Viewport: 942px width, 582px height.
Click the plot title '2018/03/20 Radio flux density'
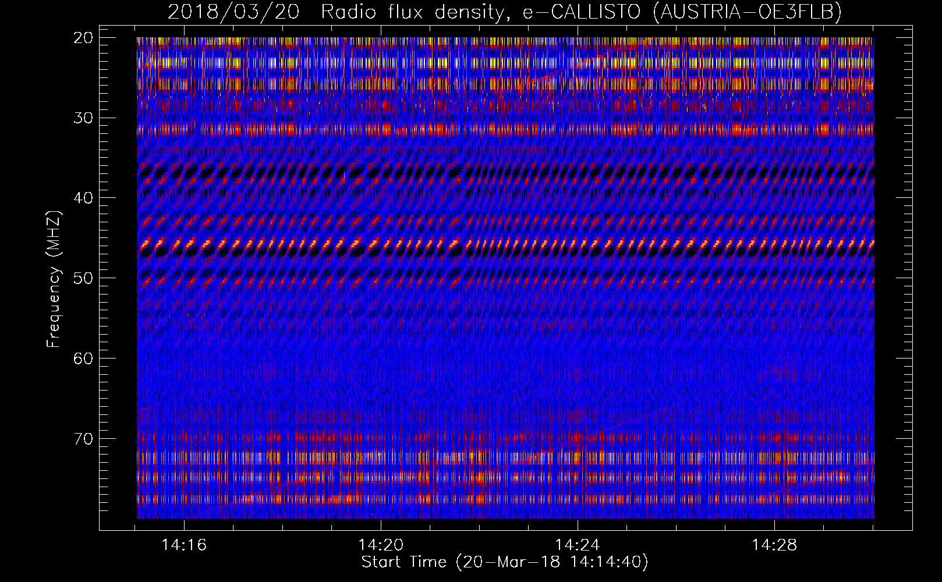(505, 12)
